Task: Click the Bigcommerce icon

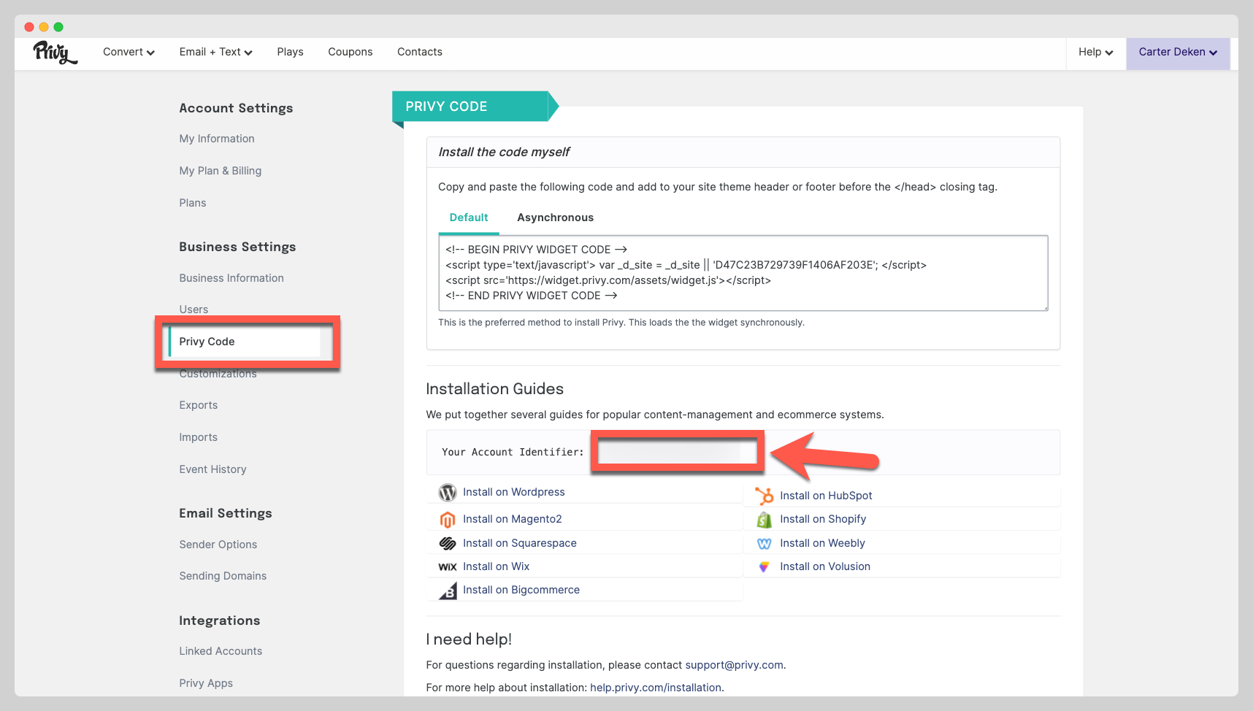Action: pyautogui.click(x=448, y=590)
